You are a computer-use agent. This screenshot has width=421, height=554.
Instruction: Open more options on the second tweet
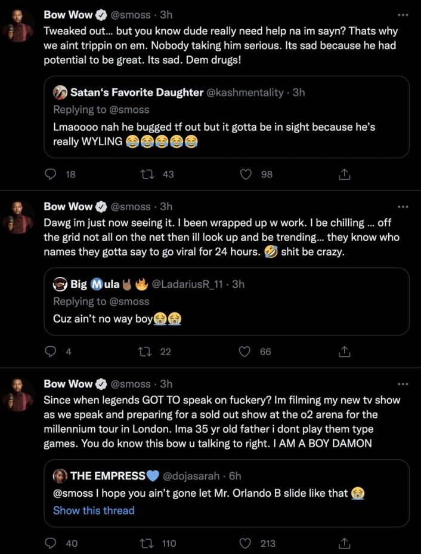point(403,207)
